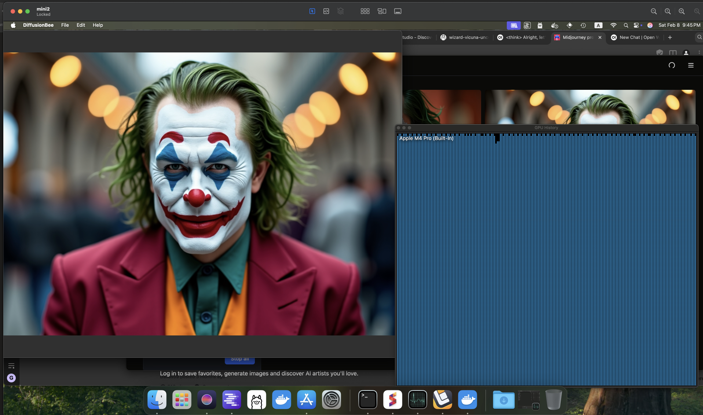Click the single display toolbar icon
703x415 pixels.
398,11
